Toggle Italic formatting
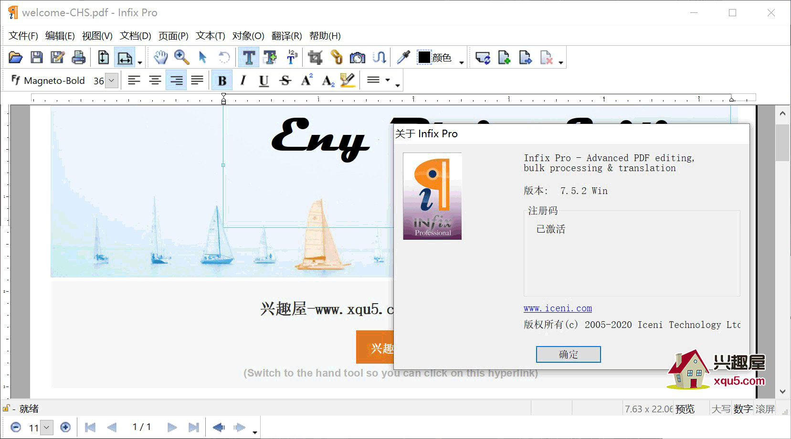791x439 pixels. [243, 81]
